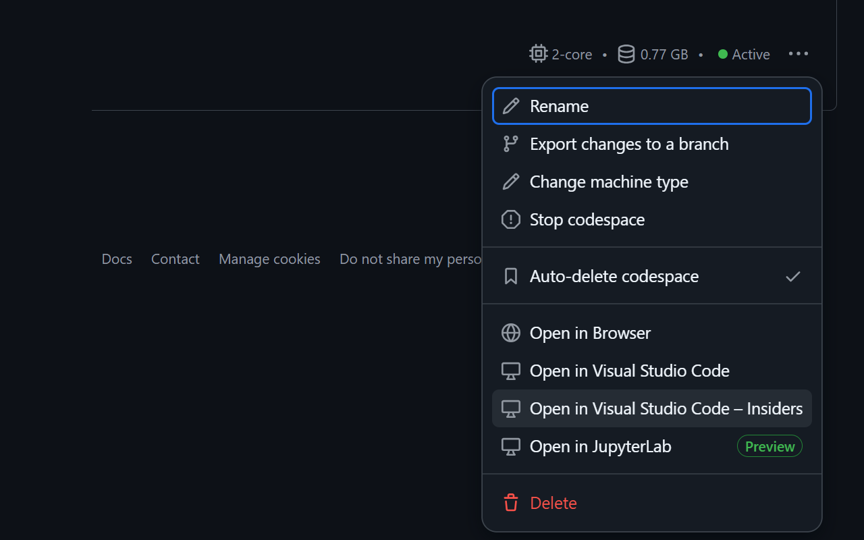Click the pencil icon beside Rename
This screenshot has width=864, height=540.
(511, 106)
